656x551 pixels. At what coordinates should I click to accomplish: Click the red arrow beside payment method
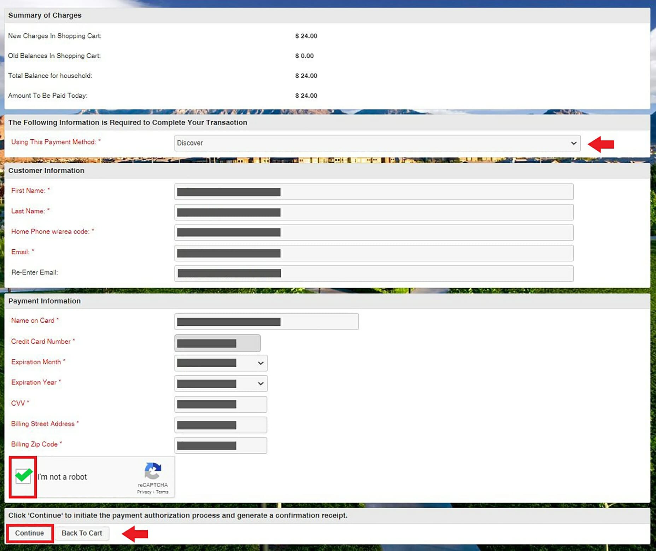point(601,144)
